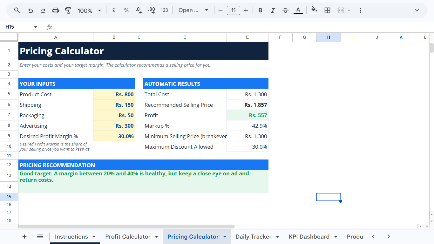Increase font size with plus button
The image size is (434, 244).
(x=246, y=10)
